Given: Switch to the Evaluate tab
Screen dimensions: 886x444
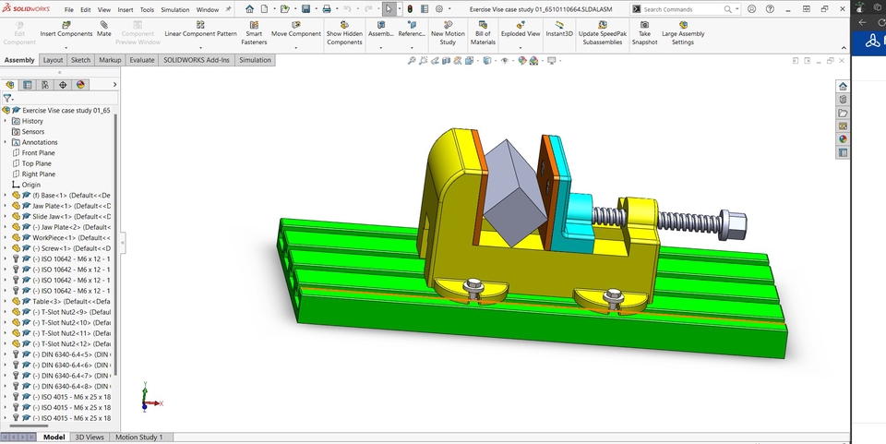Looking at the screenshot, I should (x=142, y=60).
